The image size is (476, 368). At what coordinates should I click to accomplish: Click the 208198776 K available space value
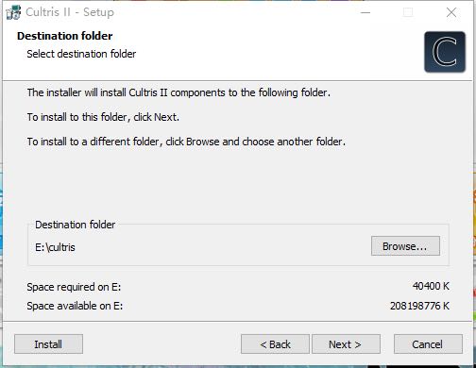point(419,306)
